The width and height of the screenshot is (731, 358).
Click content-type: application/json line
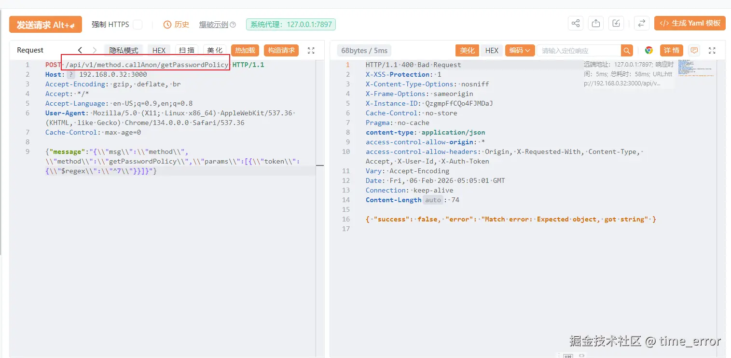coord(425,132)
